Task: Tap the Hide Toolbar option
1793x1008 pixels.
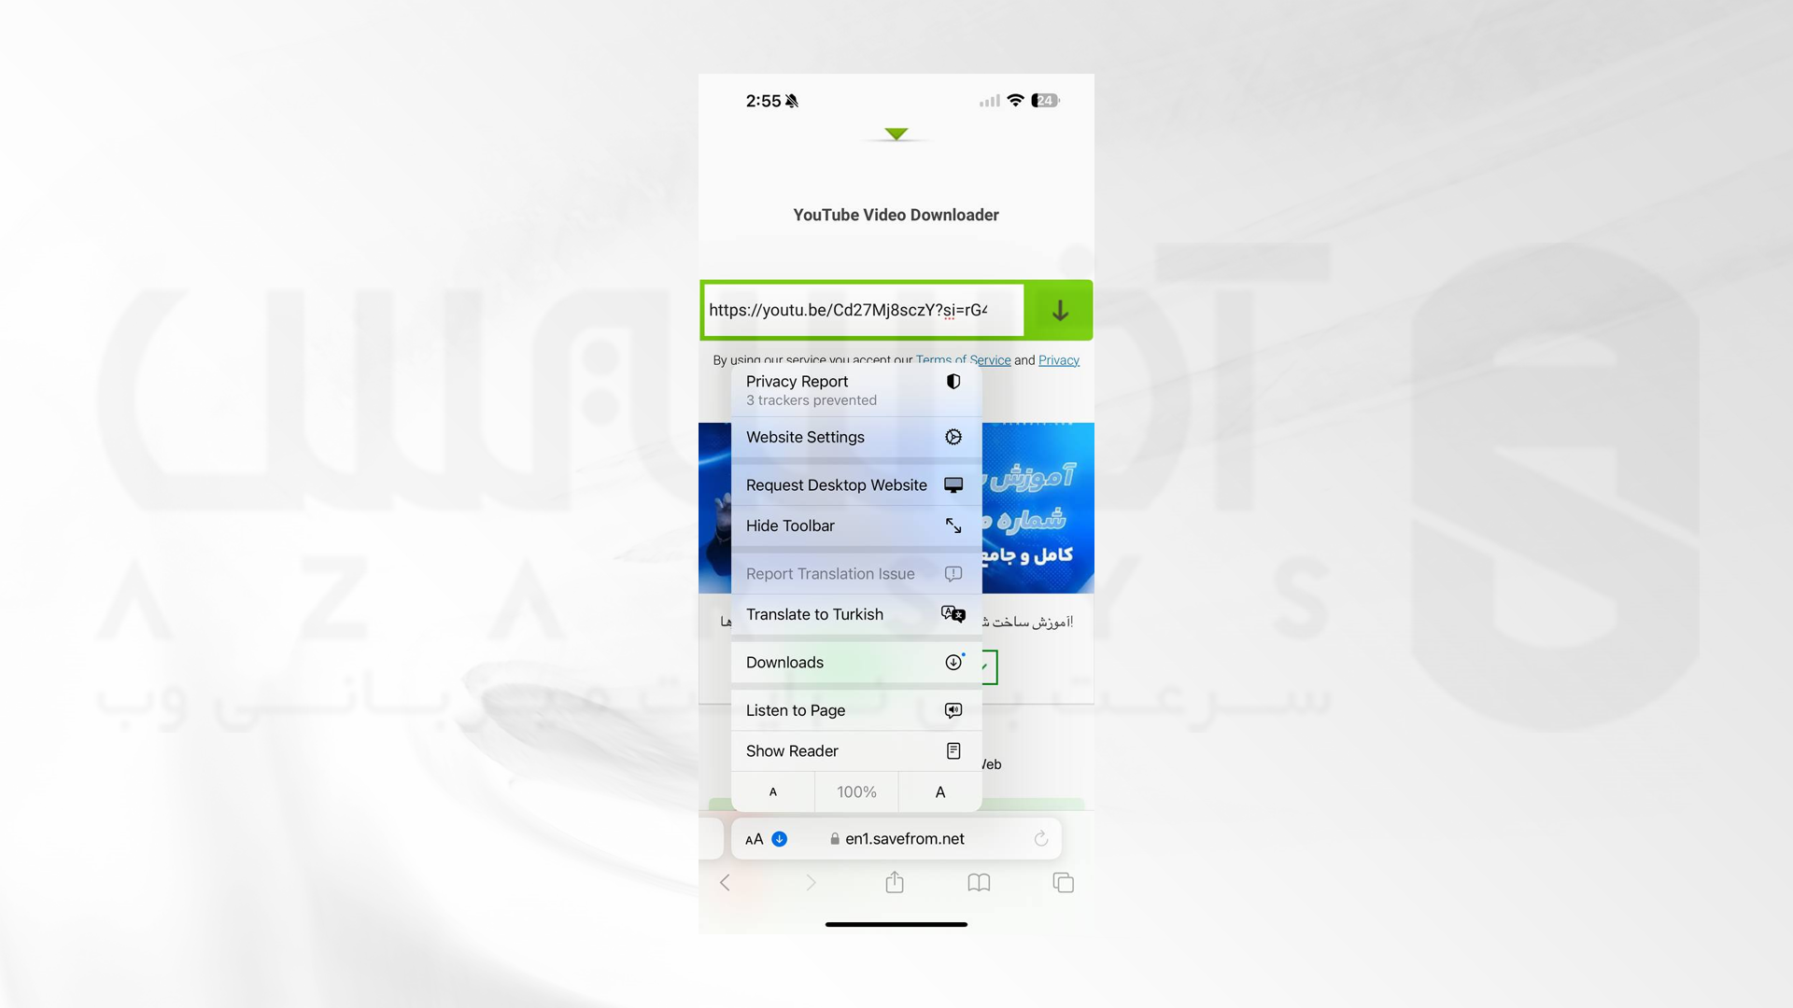Action: [854, 525]
